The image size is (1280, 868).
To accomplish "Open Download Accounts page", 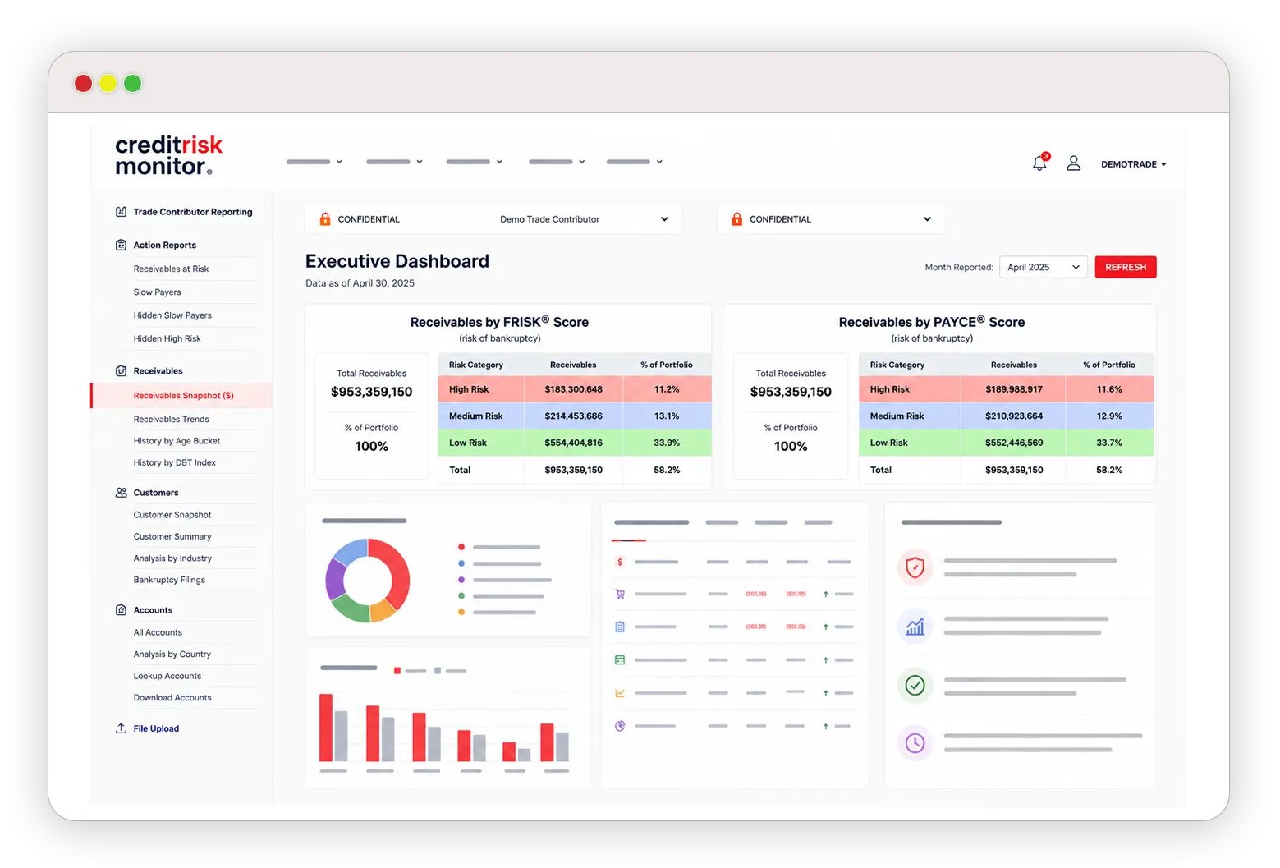I will click(x=172, y=698).
